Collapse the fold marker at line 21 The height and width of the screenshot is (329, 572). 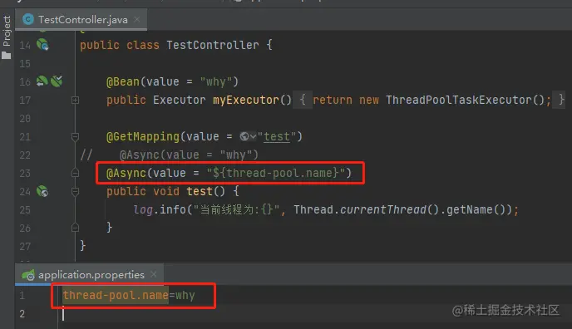tap(75, 136)
